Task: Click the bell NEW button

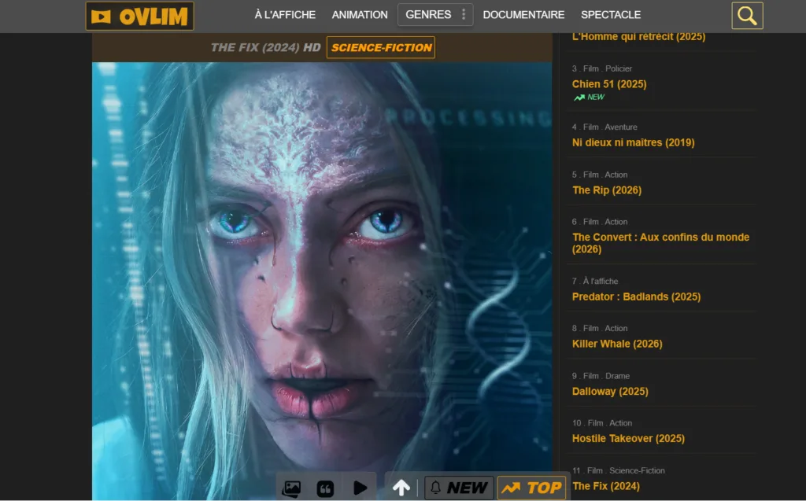Action: tap(459, 488)
